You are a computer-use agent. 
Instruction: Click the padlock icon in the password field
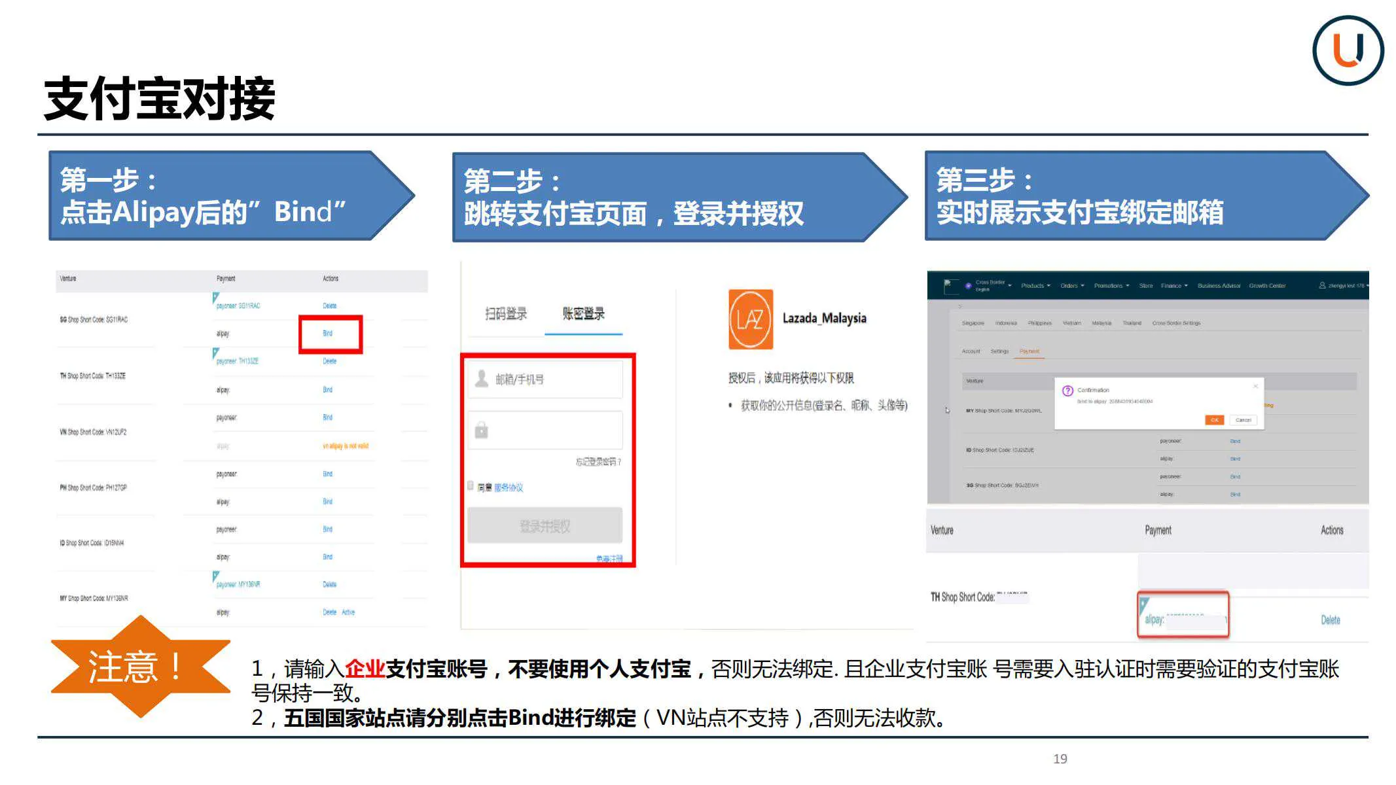482,429
